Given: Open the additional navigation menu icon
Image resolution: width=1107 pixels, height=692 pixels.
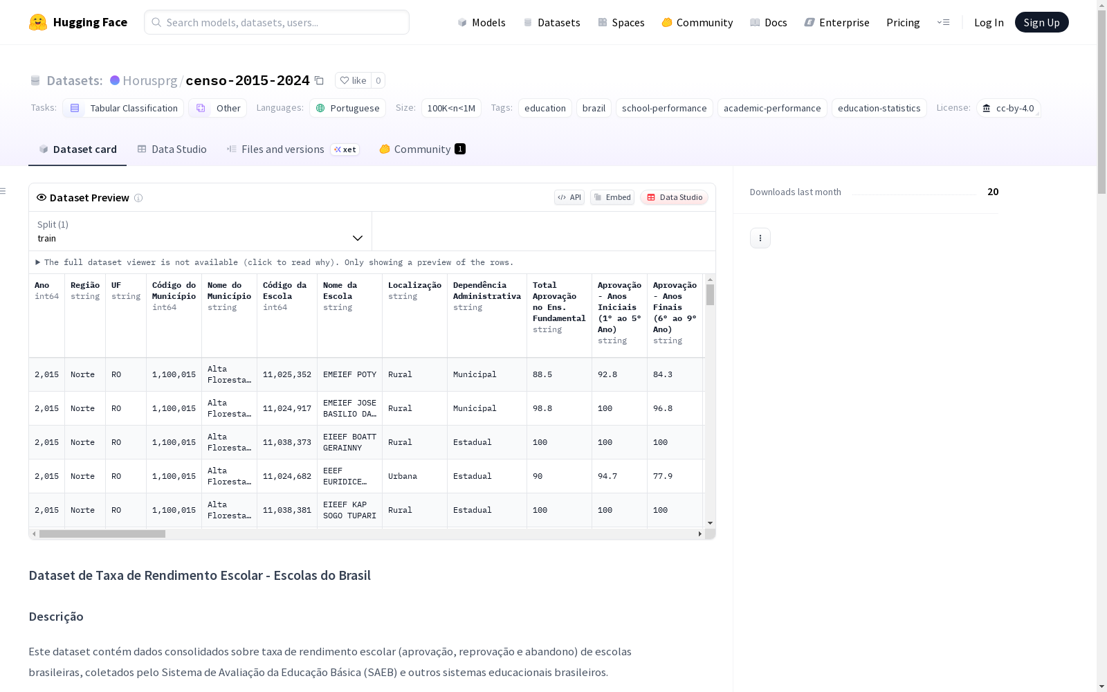Looking at the screenshot, I should (x=943, y=22).
